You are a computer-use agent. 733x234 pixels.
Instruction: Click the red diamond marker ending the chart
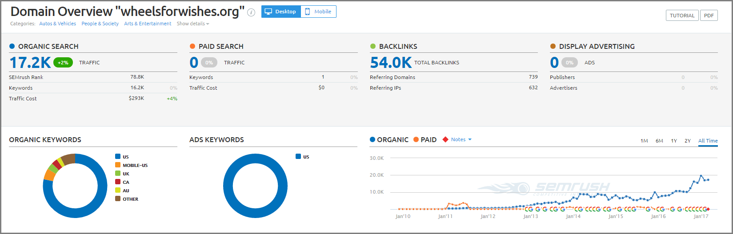(708, 209)
